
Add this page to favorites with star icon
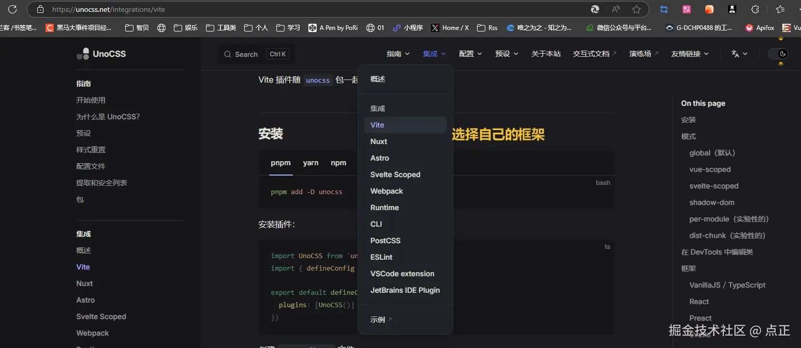636,9
